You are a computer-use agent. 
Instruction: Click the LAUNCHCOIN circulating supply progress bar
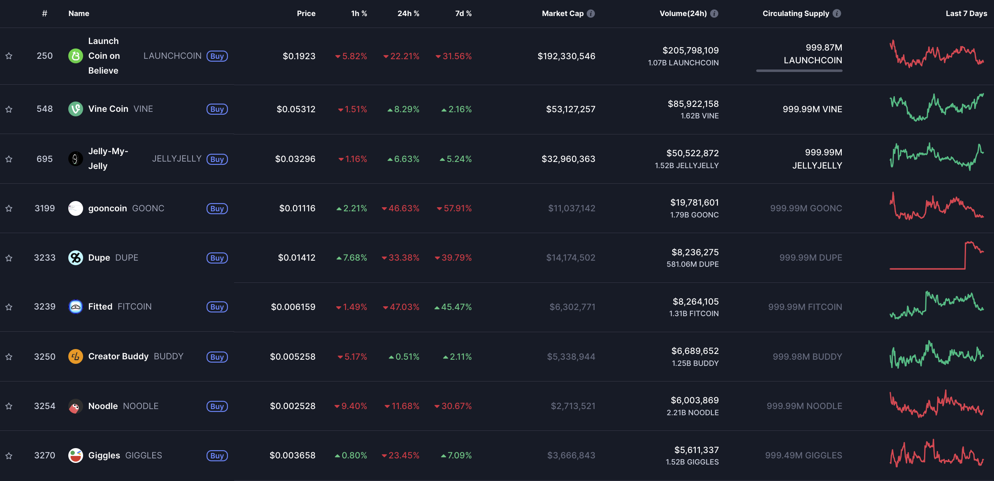coord(799,71)
